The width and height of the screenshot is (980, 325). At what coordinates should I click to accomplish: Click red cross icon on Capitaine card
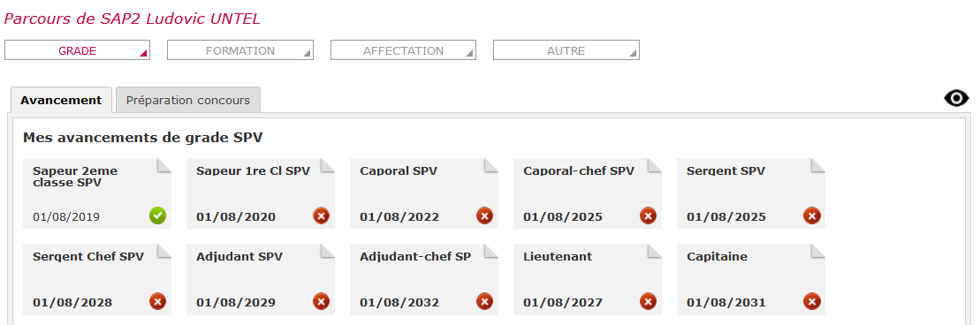click(812, 302)
